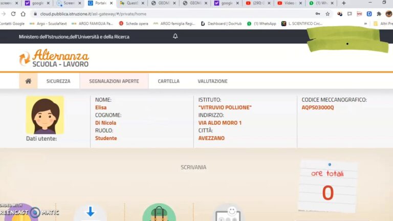The height and width of the screenshot is (221, 393).
Task: Open the Chrome profile avatar
Action: coord(389,14)
